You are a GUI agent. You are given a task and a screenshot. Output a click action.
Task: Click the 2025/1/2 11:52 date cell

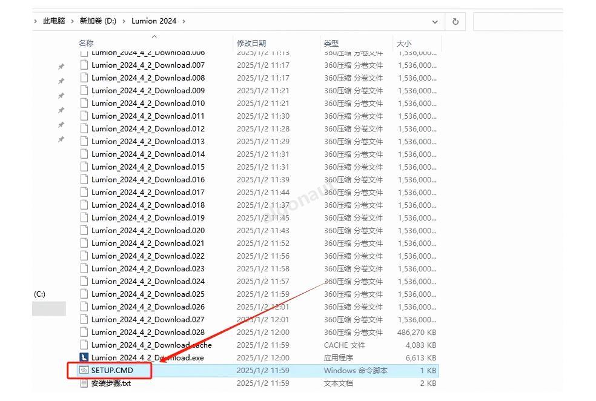coord(263,244)
